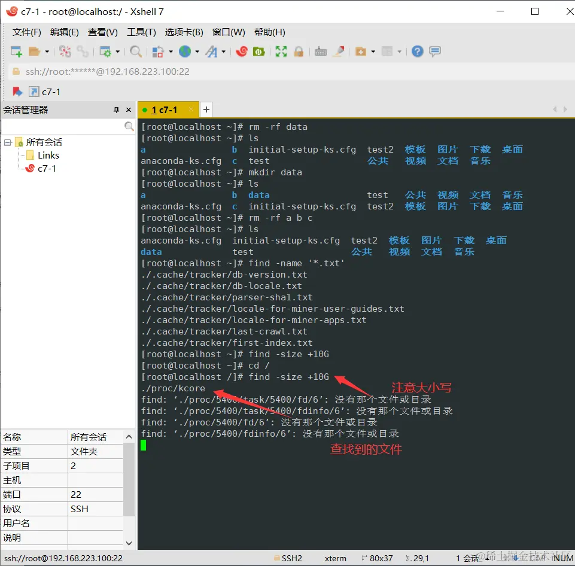Image resolution: width=575 pixels, height=566 pixels.
Task: Click the 类型 value 文件夹 cell
Action: click(95, 451)
